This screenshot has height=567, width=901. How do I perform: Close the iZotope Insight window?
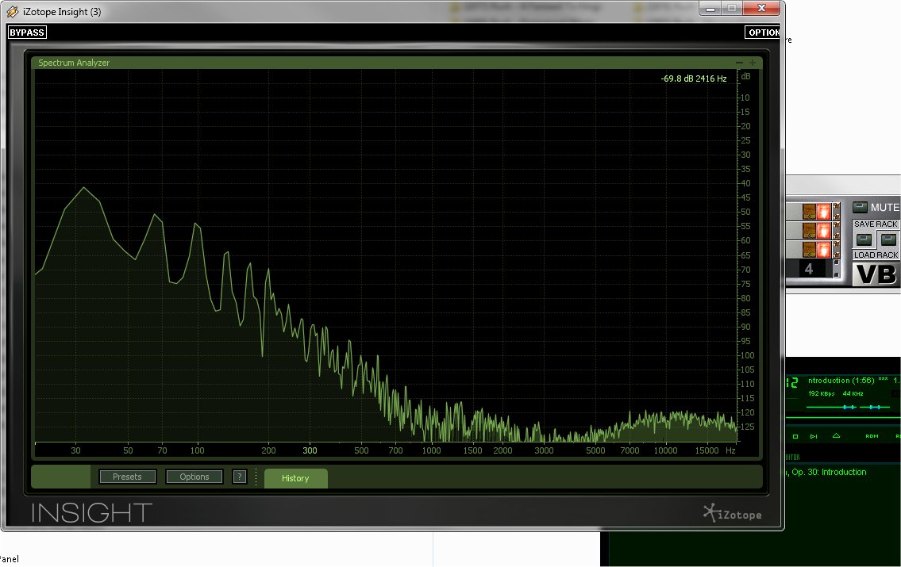[760, 8]
